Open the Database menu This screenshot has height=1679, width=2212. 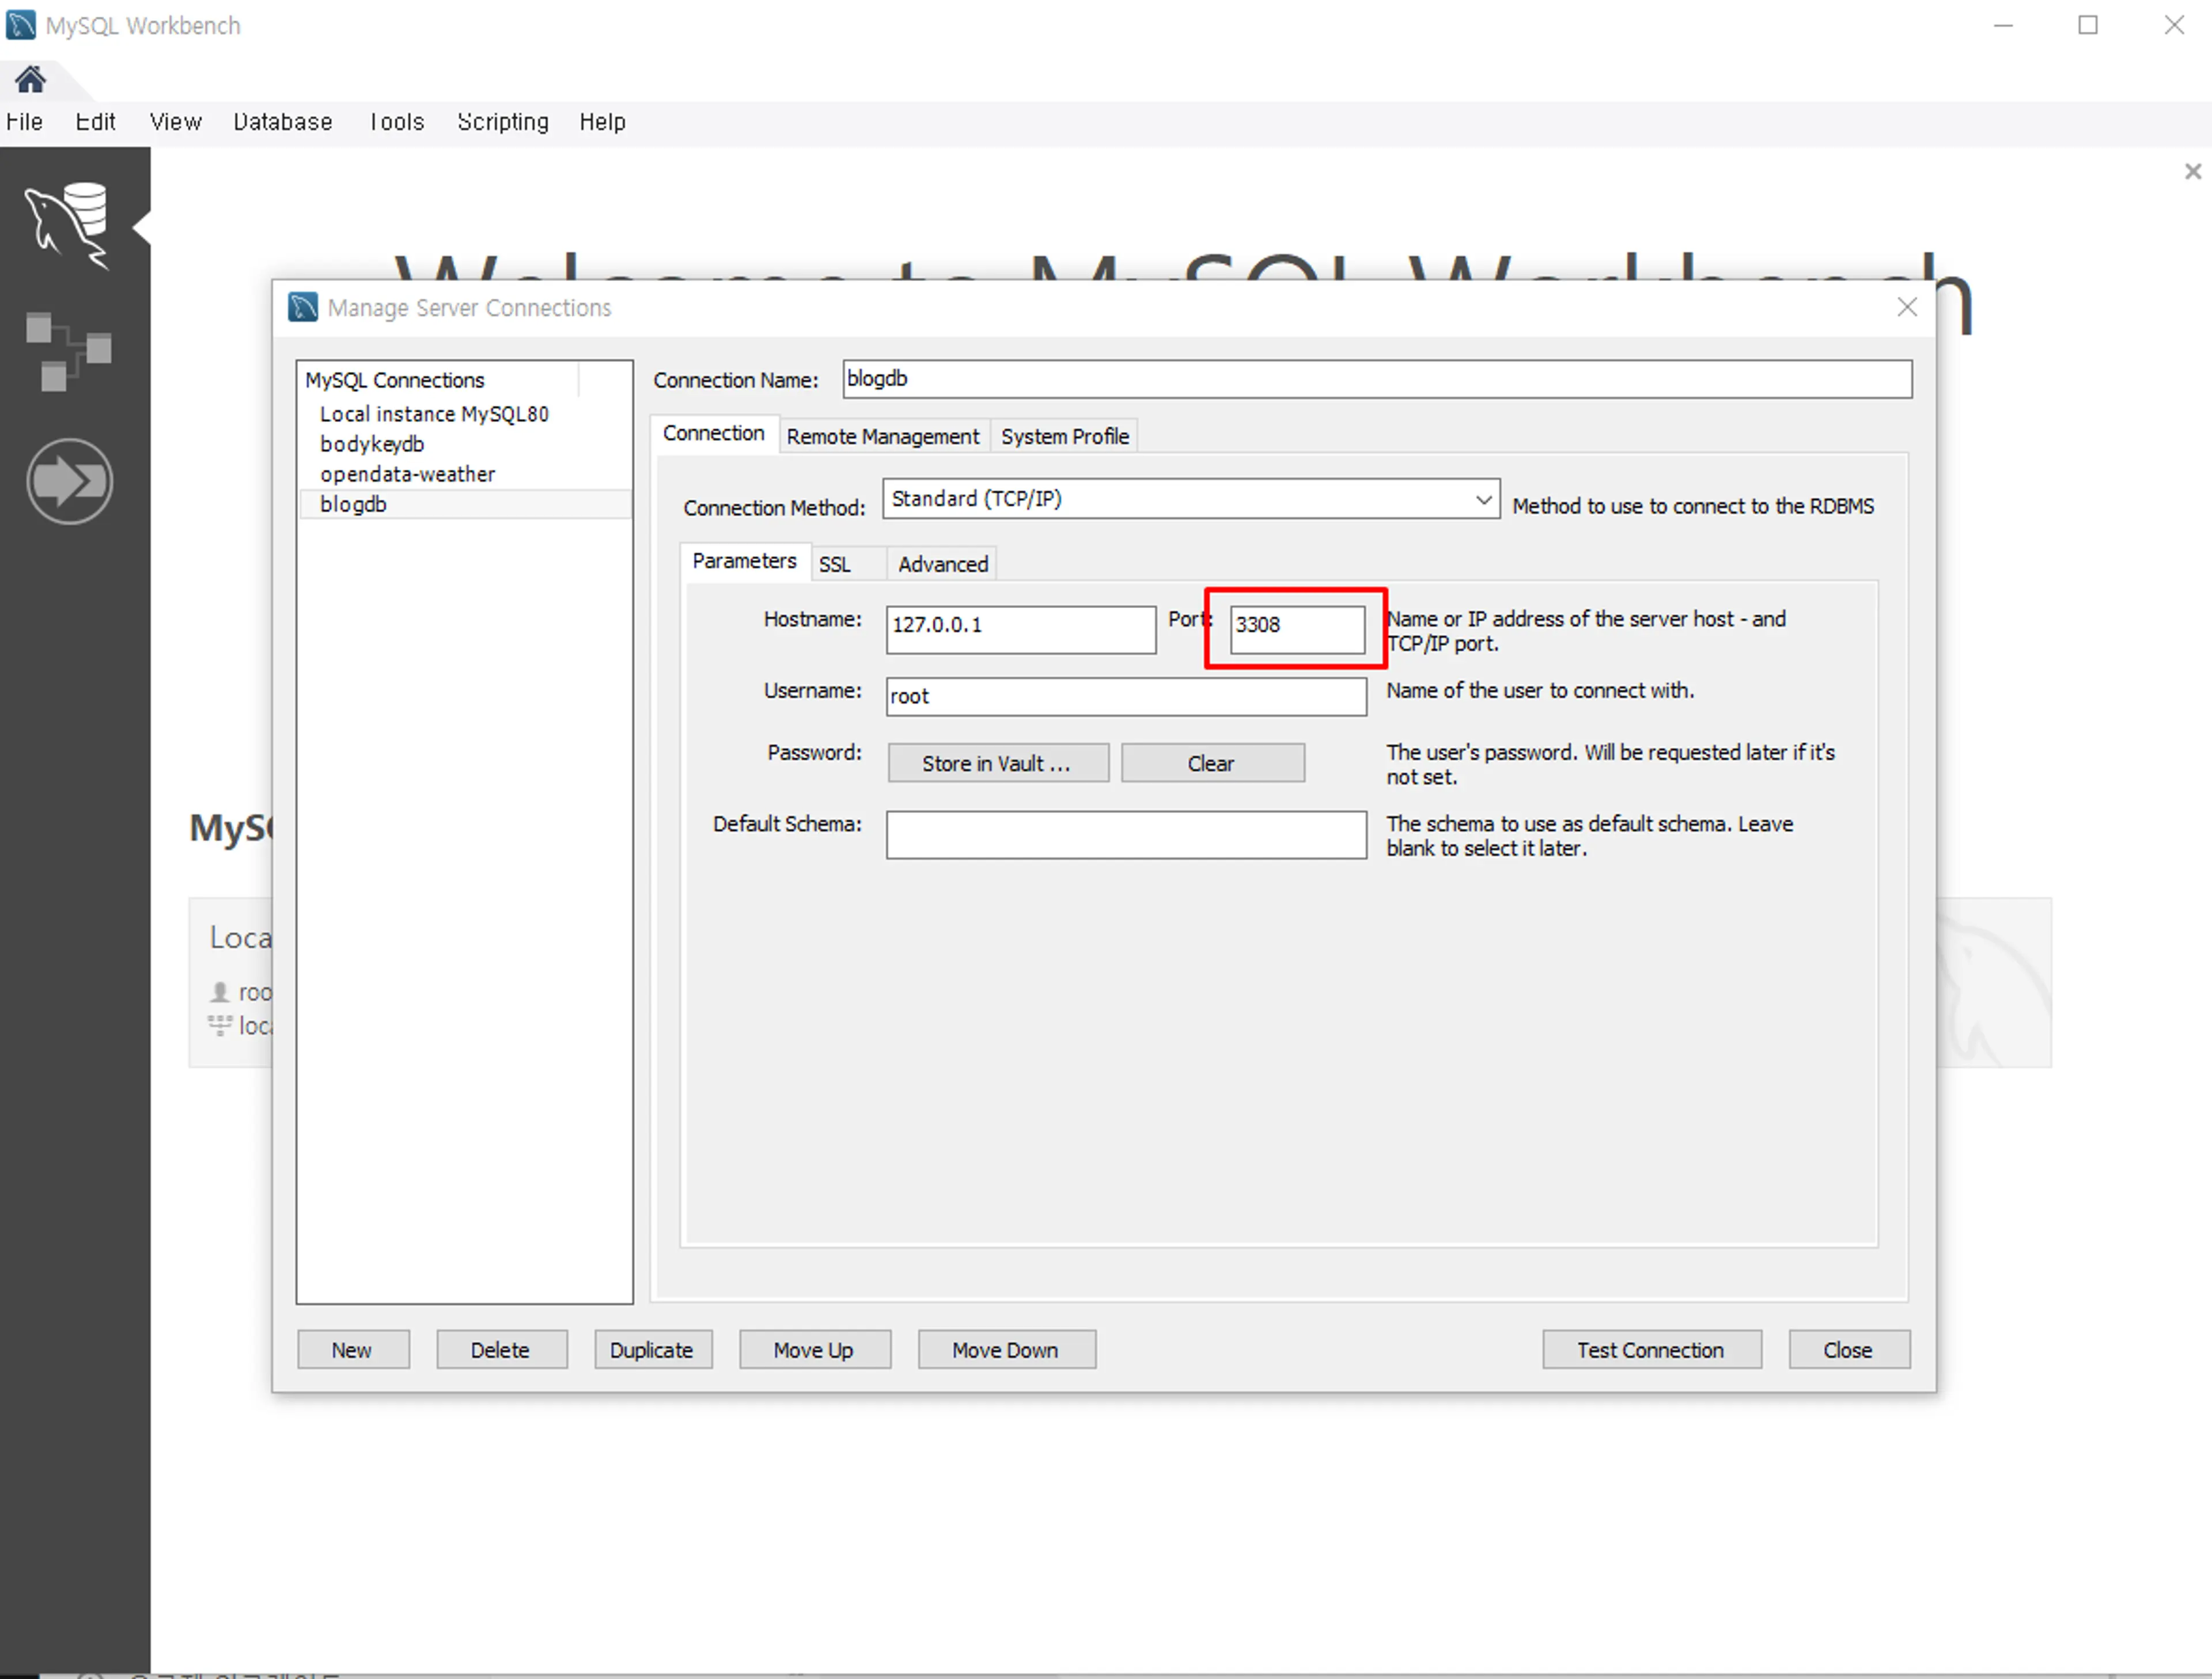click(x=282, y=122)
